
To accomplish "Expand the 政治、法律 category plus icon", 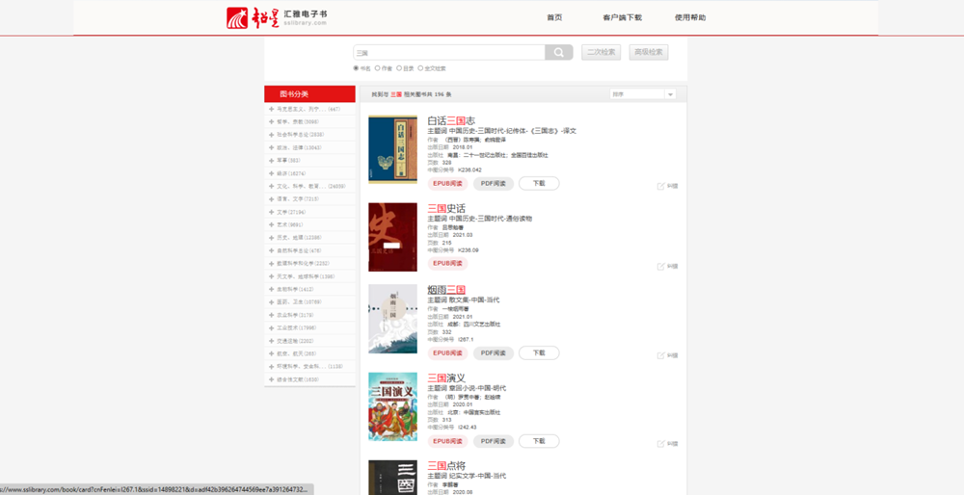I will pos(271,147).
